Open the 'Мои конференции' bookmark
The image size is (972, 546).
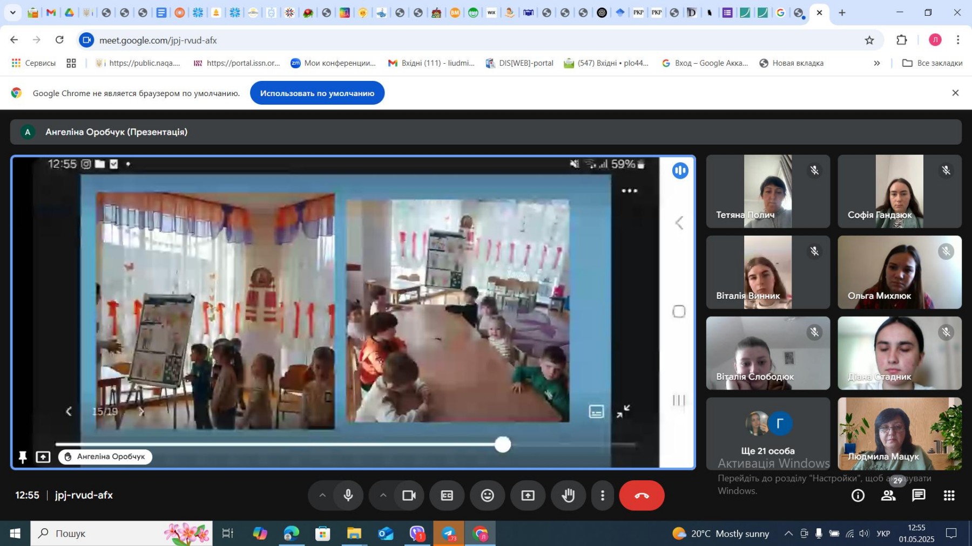(333, 63)
